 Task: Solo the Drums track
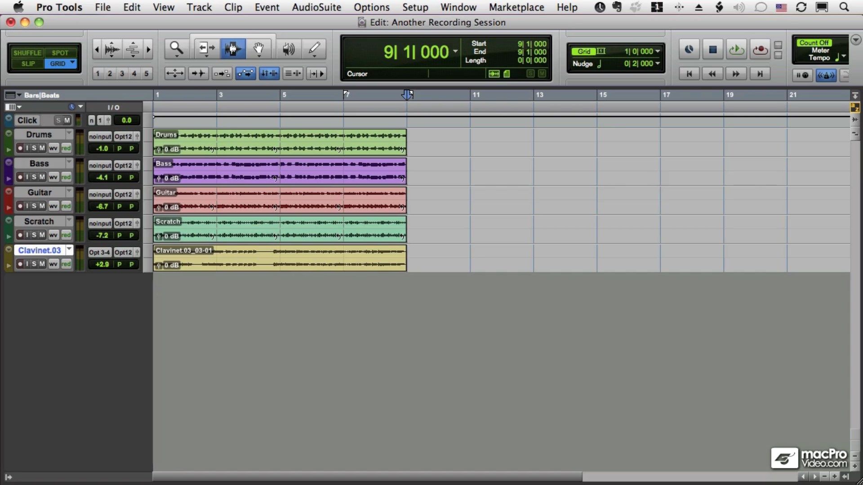coord(34,148)
